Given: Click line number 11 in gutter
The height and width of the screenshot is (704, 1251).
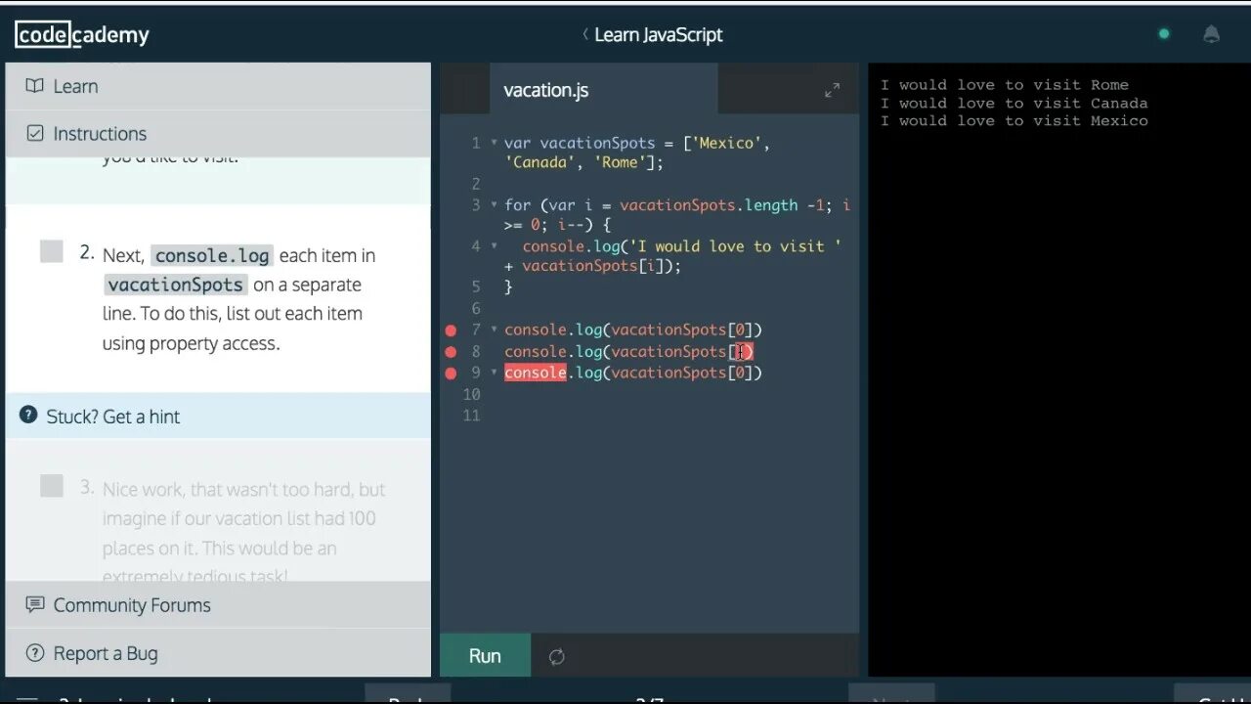Looking at the screenshot, I should point(472,416).
